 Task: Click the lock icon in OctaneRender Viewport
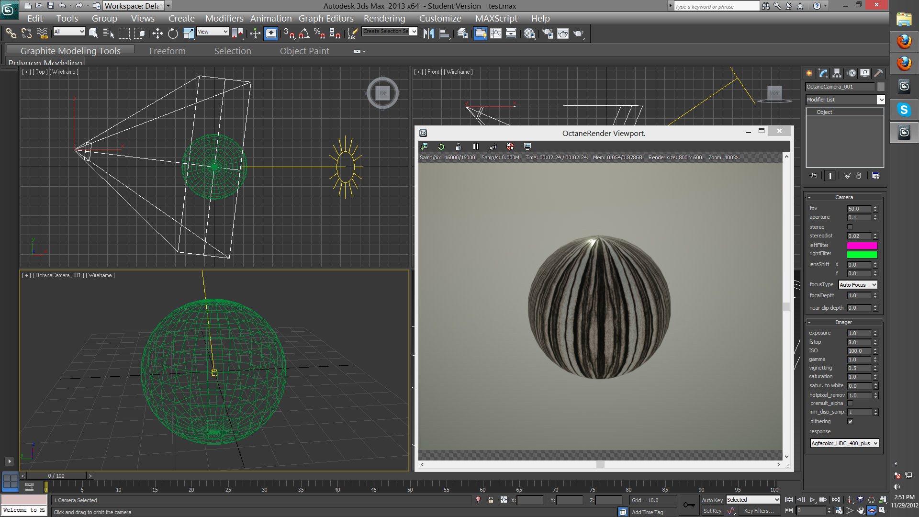458,146
